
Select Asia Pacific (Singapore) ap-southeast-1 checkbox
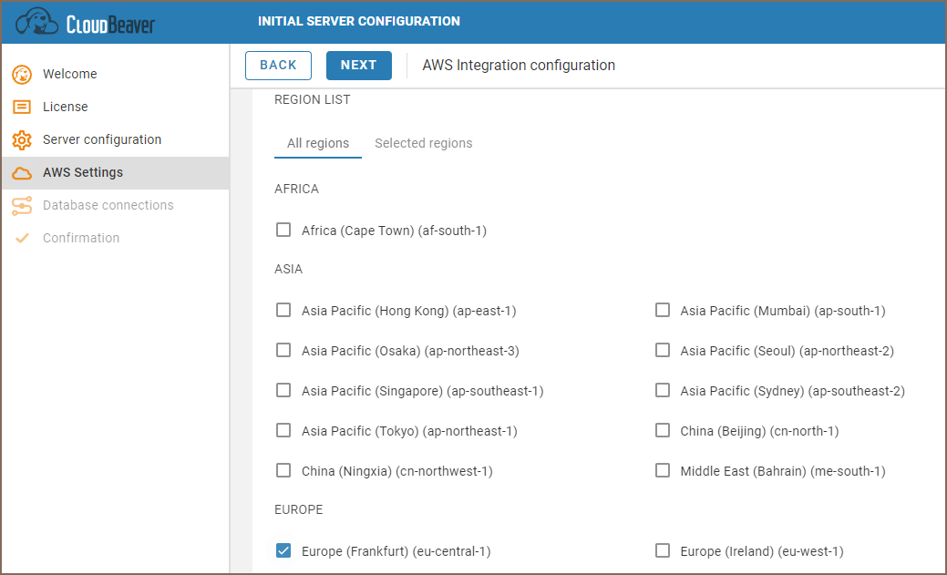click(x=283, y=391)
